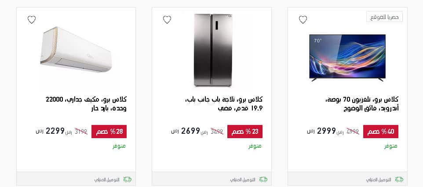Favorite the side-by-side refrigerator with heart icon

pyautogui.click(x=167, y=20)
